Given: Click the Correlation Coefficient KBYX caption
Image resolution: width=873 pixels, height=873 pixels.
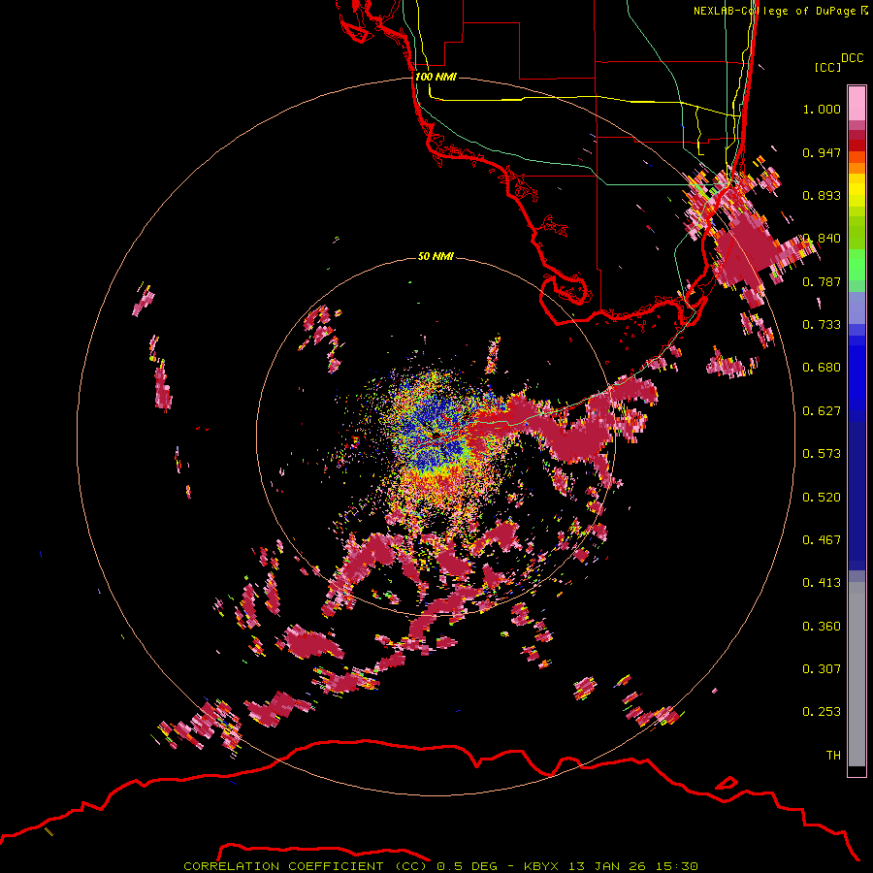Looking at the screenshot, I should pos(440,866).
